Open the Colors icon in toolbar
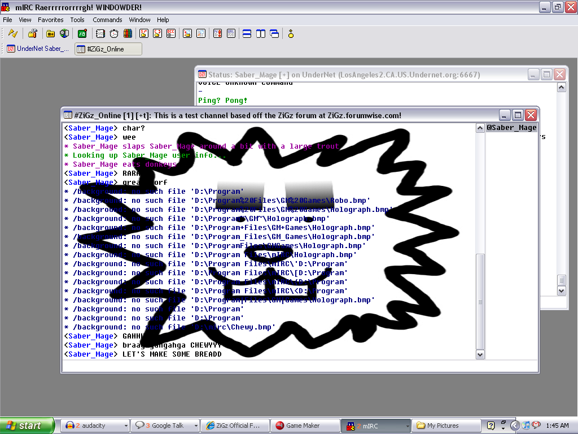The image size is (578, 434). click(x=128, y=33)
